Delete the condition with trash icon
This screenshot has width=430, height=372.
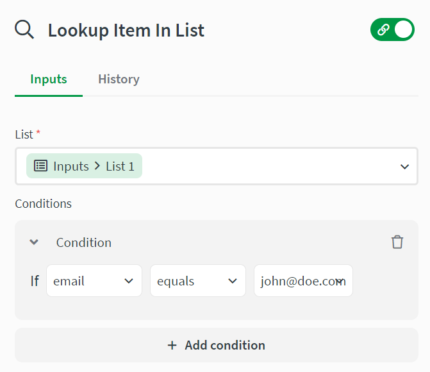(x=397, y=242)
